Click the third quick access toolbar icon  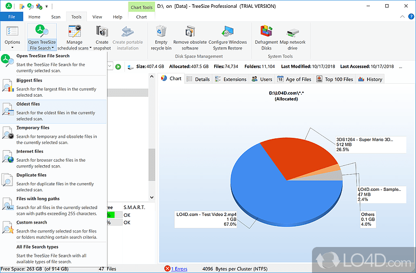click(x=39, y=6)
